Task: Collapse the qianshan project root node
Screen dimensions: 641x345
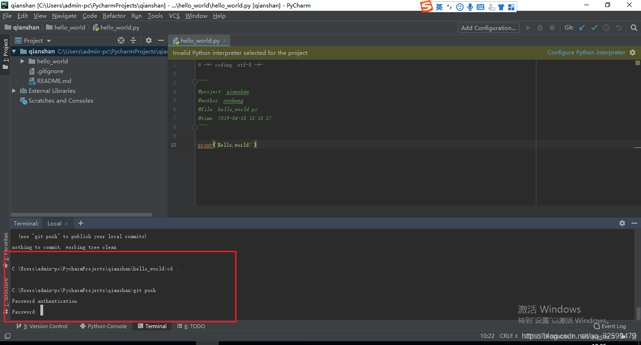Action: coord(14,51)
